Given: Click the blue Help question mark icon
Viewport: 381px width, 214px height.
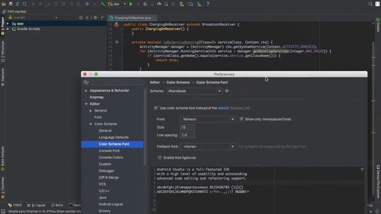Looking at the screenshot, I should tap(208, 4).
